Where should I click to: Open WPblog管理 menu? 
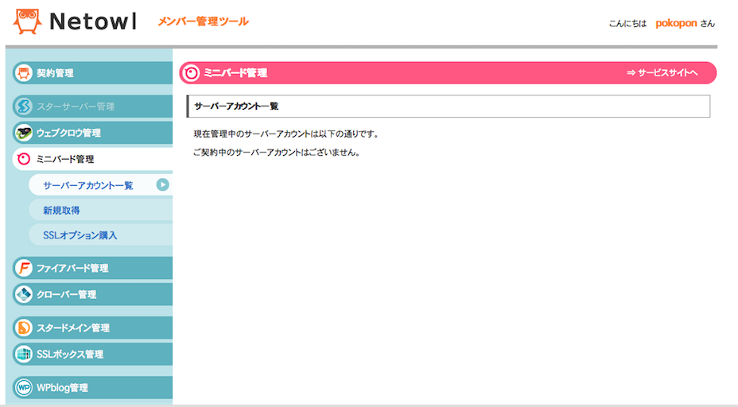coord(93,387)
